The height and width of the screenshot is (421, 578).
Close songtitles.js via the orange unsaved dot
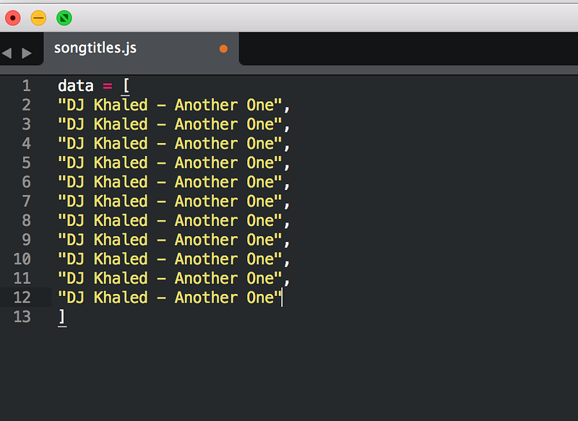click(223, 48)
